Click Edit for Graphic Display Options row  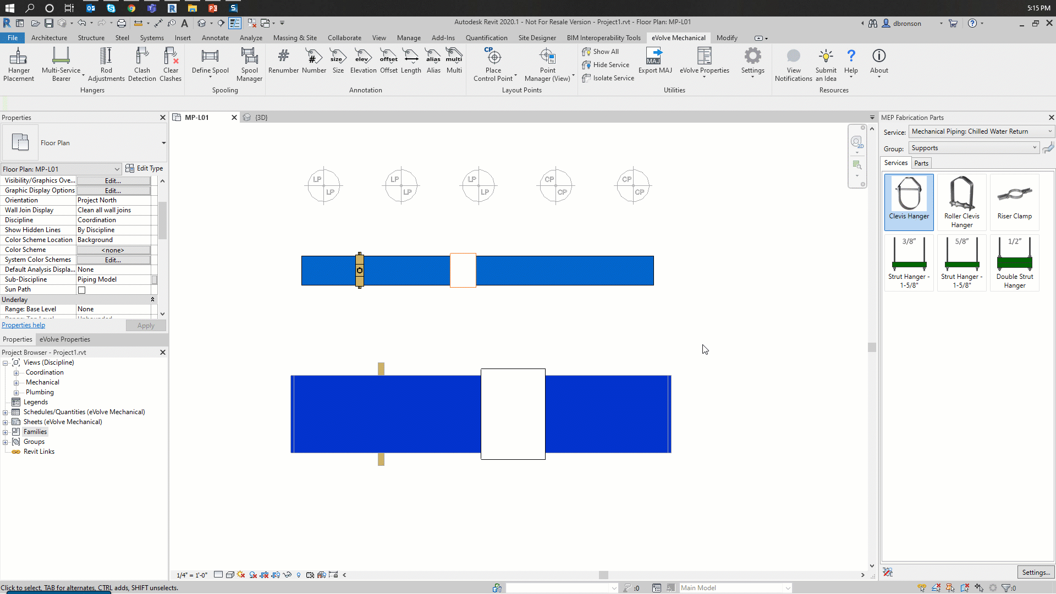(113, 190)
